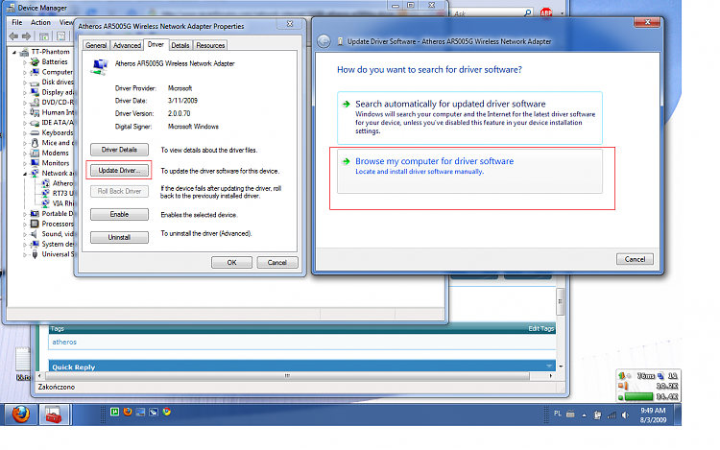This screenshot has width=720, height=450.
Task: Click the Forward arrow in Device Manager toolbar
Action: (x=27, y=36)
